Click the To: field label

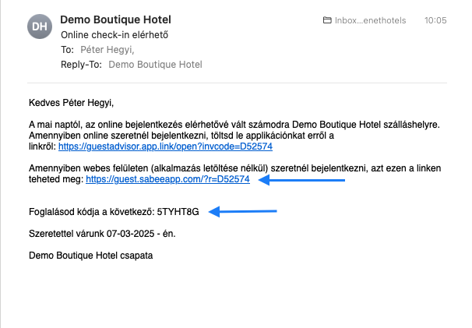[x=67, y=50]
